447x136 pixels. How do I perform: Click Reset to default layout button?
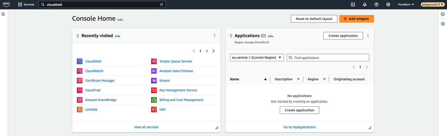point(314,19)
